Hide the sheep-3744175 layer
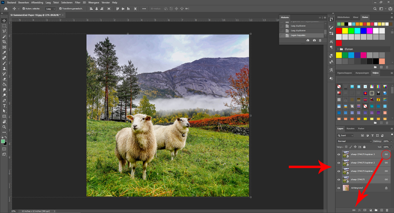This screenshot has width=394, height=213. (x=339, y=180)
